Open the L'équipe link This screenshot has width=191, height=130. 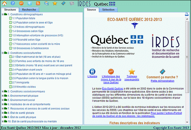click(92, 76)
